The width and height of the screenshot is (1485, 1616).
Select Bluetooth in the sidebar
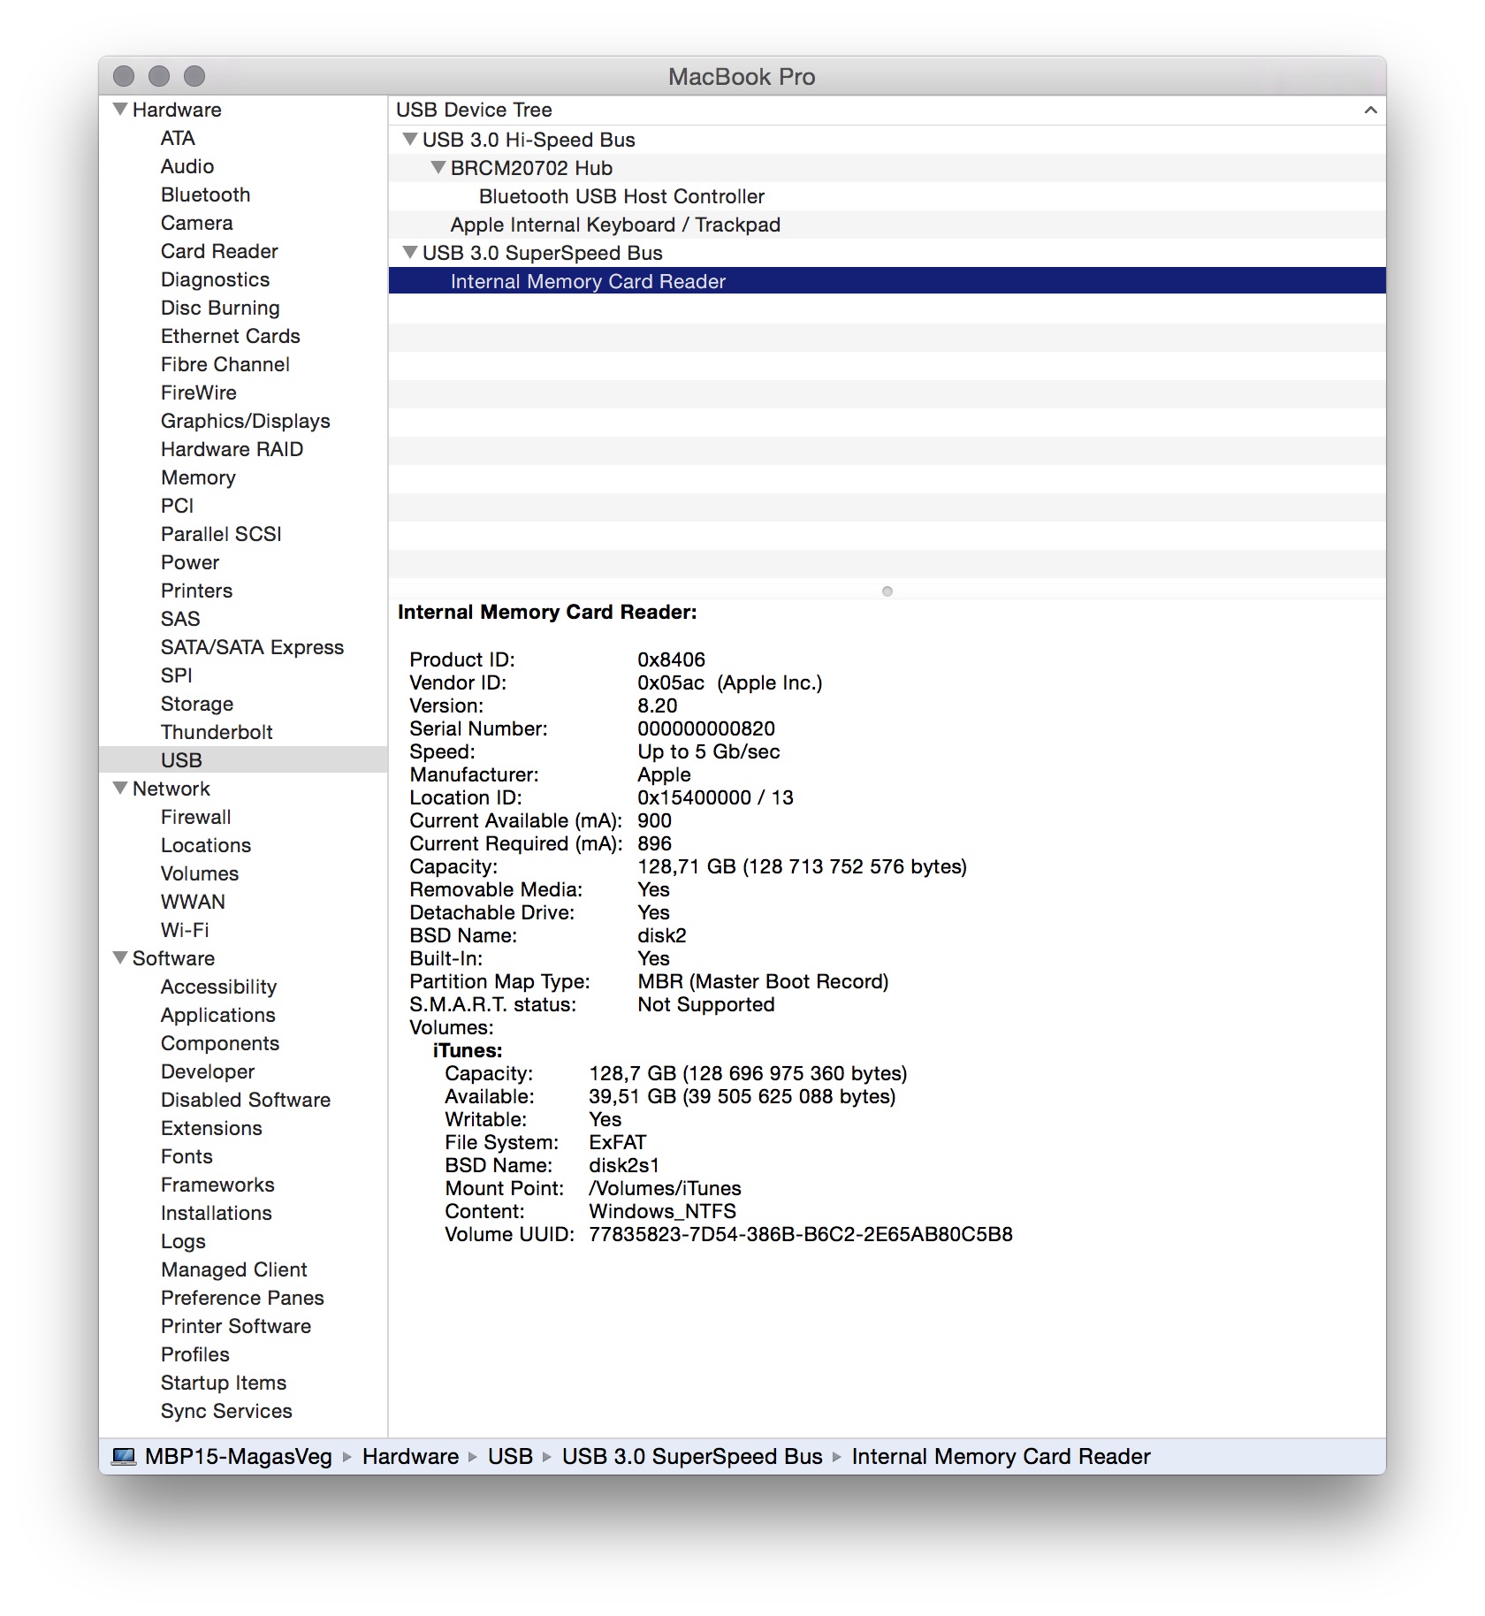click(x=205, y=194)
